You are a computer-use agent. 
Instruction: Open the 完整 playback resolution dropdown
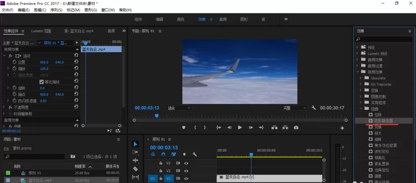294,108
